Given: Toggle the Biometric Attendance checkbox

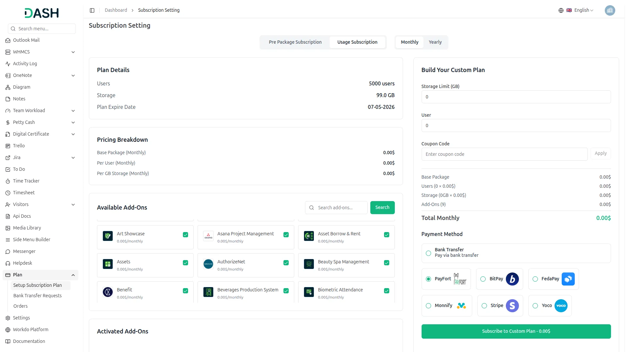Looking at the screenshot, I should pyautogui.click(x=387, y=291).
